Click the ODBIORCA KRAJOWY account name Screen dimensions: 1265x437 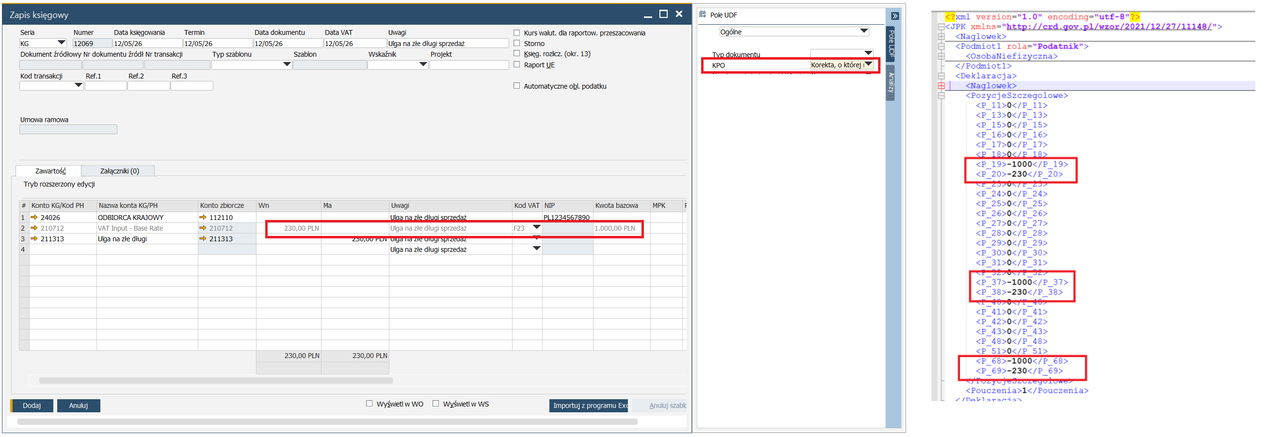pos(130,217)
